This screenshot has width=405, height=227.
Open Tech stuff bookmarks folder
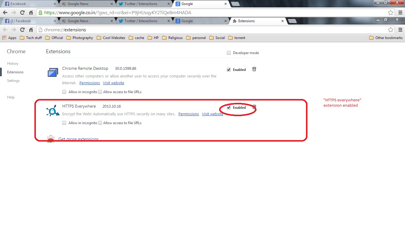pyautogui.click(x=31, y=38)
